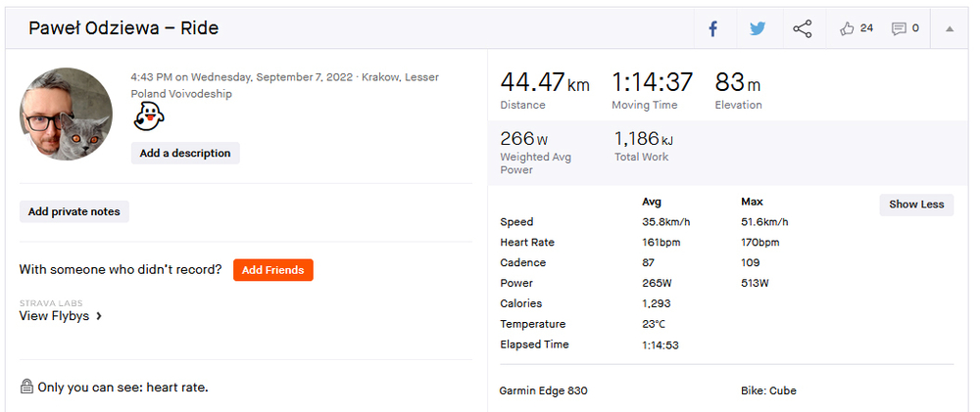Viewport: 980px width, 412px height.
Task: Collapse the header with the up arrow
Action: tap(949, 28)
